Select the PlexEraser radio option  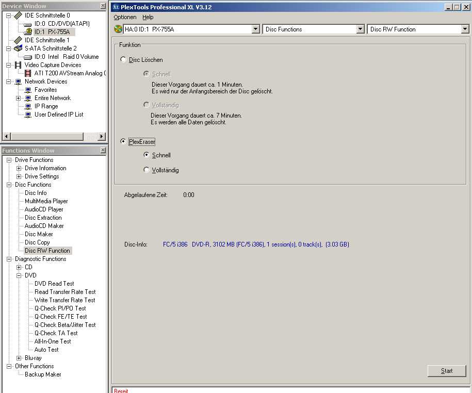pyautogui.click(x=123, y=141)
